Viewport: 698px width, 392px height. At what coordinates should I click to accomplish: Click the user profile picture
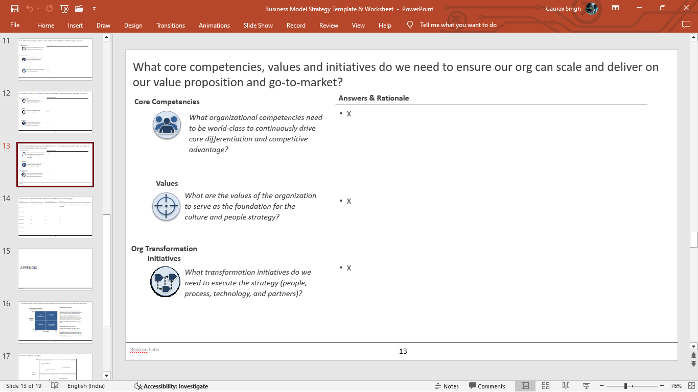pyautogui.click(x=592, y=9)
